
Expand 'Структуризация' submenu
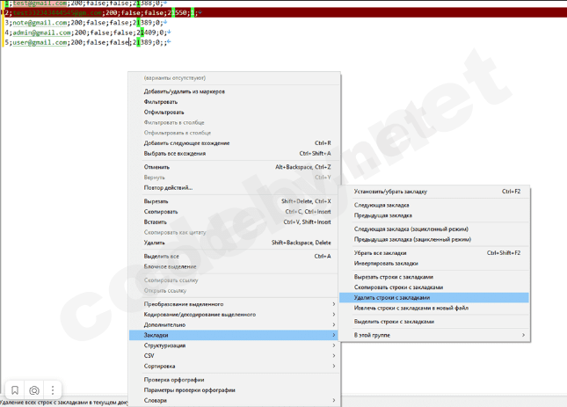click(x=235, y=345)
